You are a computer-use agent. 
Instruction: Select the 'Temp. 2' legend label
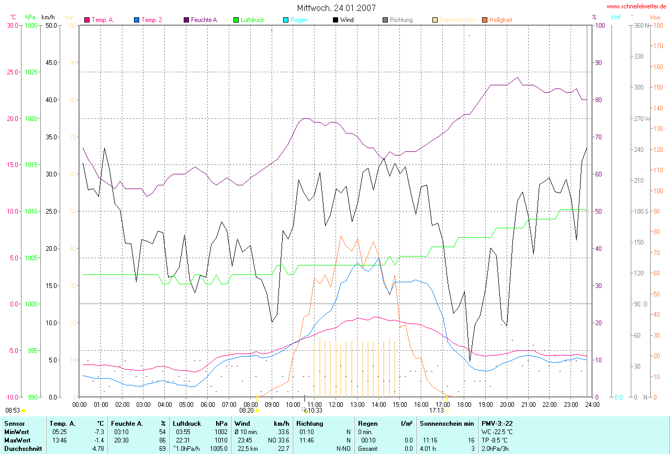[x=152, y=20]
